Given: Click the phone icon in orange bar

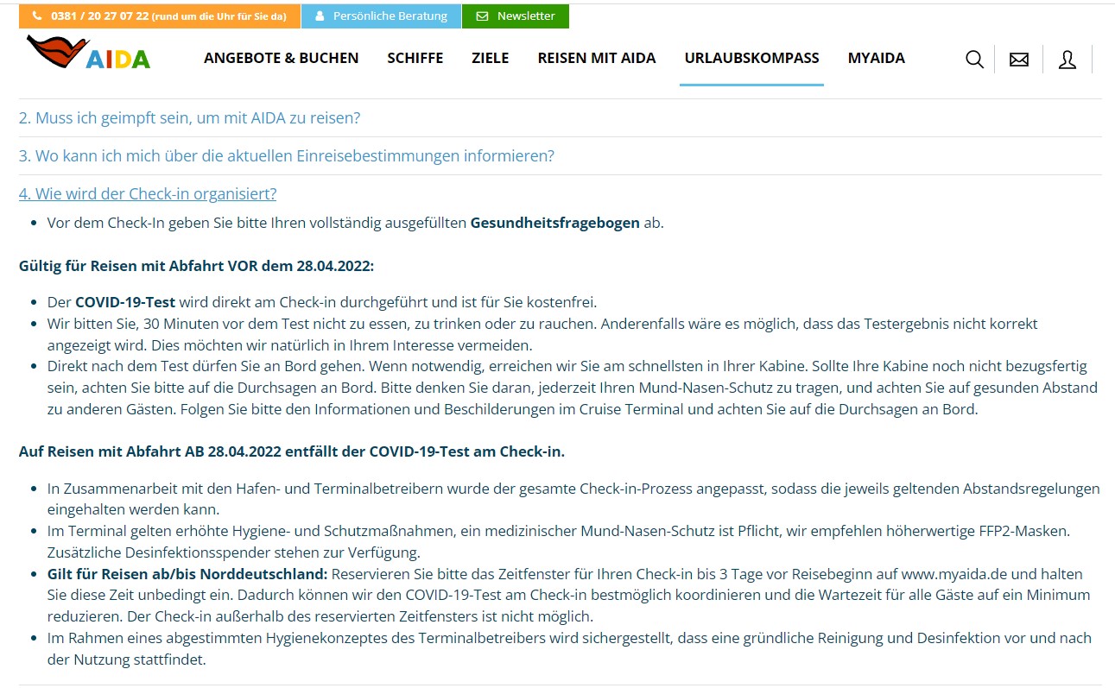Looking at the screenshot, I should click(36, 16).
